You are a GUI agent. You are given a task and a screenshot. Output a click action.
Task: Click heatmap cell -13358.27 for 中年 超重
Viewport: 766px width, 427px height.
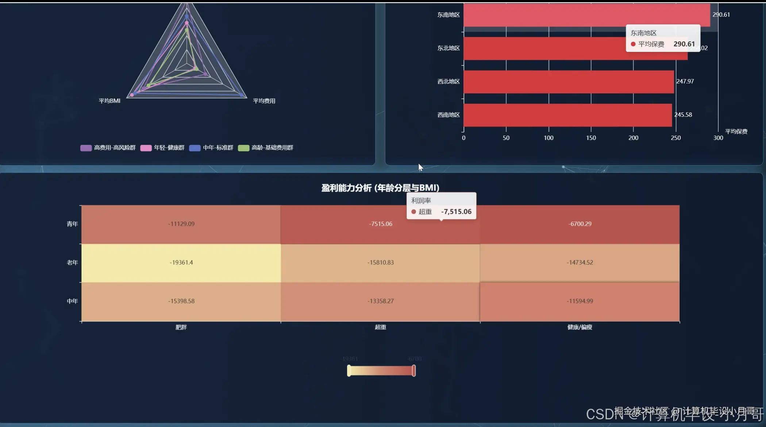380,301
